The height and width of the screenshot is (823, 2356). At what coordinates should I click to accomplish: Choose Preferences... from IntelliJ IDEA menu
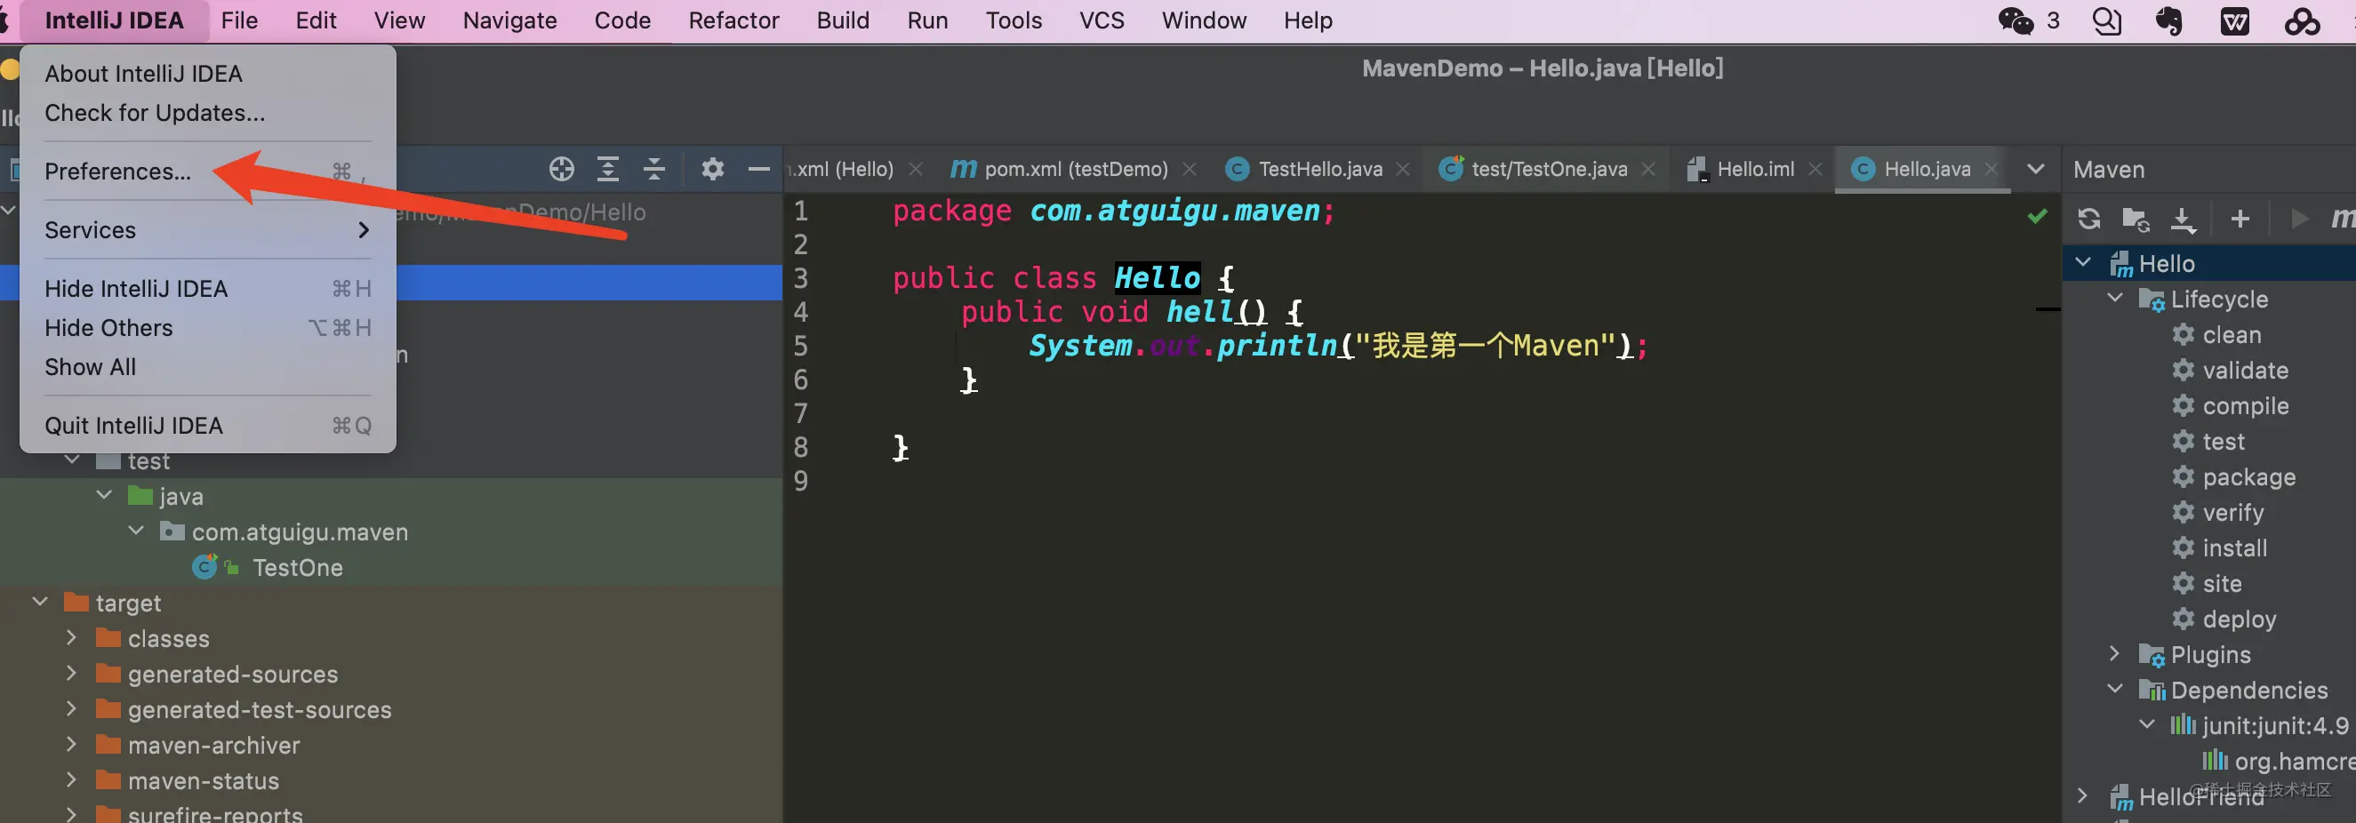(208, 171)
